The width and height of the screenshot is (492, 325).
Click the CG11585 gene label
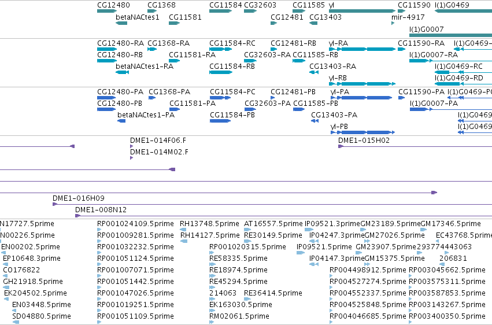pyautogui.click(x=309, y=5)
